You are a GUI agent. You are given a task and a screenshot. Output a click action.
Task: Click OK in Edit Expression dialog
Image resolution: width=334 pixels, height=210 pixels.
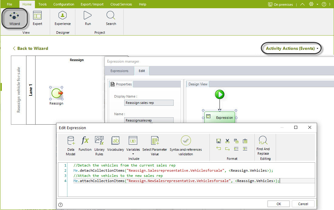(279, 204)
